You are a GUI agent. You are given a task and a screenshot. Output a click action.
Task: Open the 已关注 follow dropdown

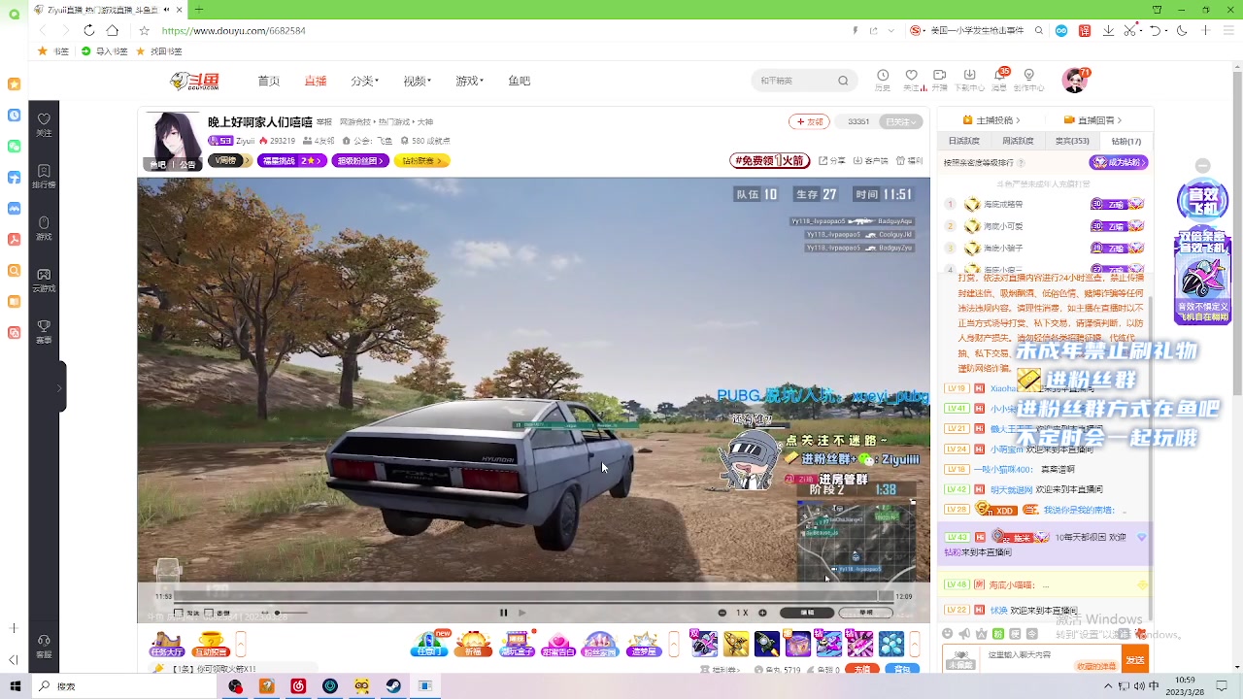pos(900,121)
